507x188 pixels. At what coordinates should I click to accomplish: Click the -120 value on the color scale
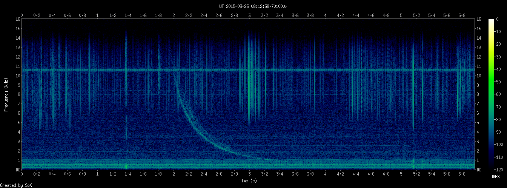501,170
